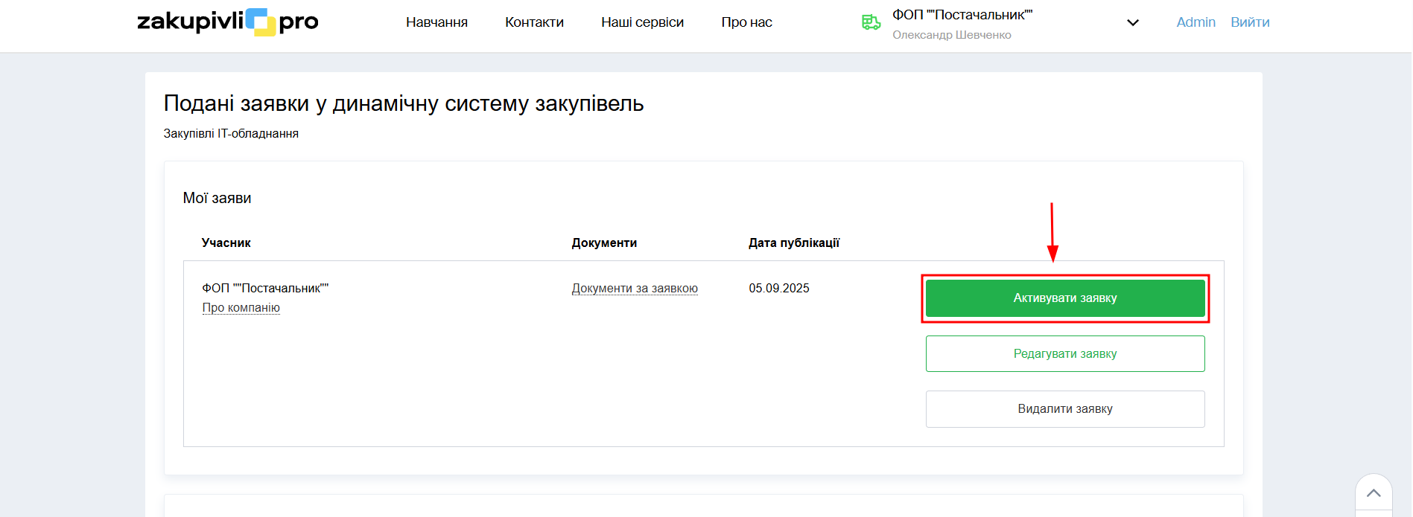Open the Admin link

tap(1196, 22)
